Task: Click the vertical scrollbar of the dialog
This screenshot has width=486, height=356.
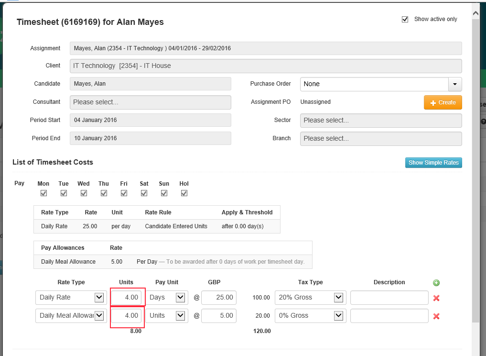Action: (x=475, y=171)
